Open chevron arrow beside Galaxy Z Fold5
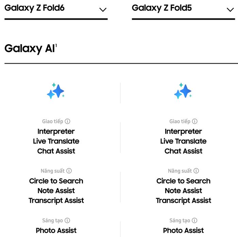This screenshot has width=238, height=237. click(x=230, y=10)
